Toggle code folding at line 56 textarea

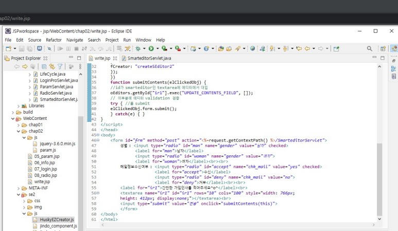pyautogui.click(x=98, y=193)
